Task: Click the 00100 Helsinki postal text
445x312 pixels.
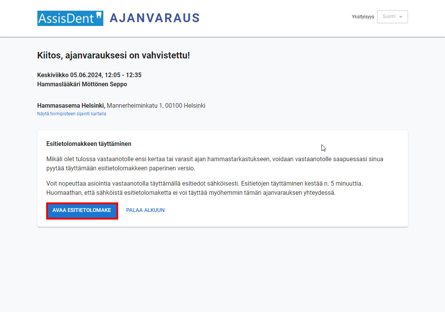Action: [185, 106]
